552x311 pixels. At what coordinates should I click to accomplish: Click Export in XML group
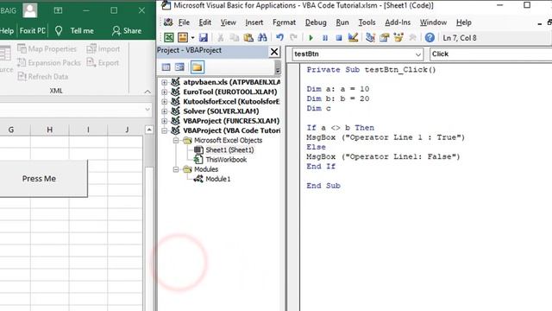coord(103,63)
